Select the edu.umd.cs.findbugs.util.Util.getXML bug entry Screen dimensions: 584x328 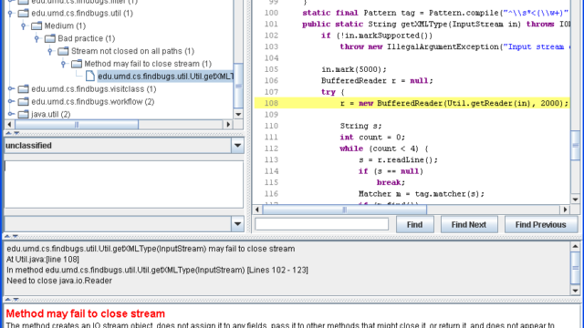coord(165,77)
